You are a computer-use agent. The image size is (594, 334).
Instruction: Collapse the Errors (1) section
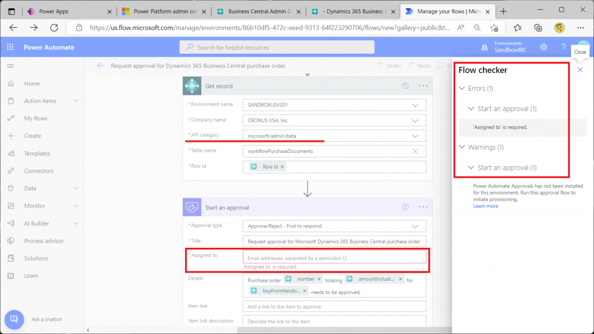(462, 89)
